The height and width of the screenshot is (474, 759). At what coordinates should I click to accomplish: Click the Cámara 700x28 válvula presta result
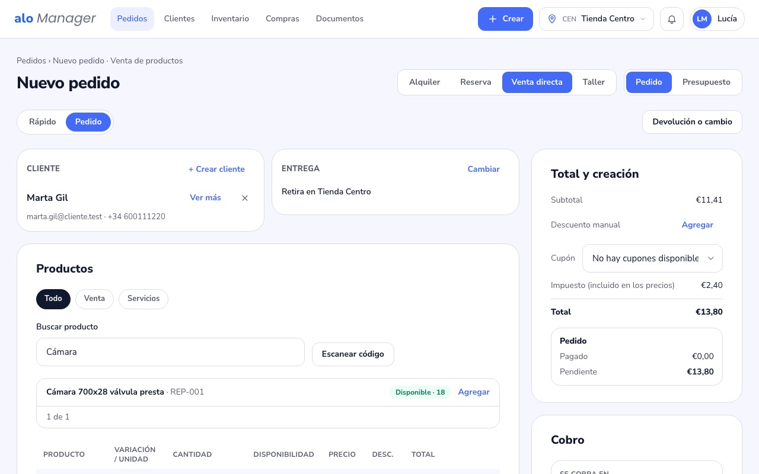[x=268, y=392]
